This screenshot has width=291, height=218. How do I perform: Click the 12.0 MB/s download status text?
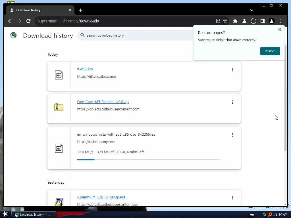coord(111,152)
